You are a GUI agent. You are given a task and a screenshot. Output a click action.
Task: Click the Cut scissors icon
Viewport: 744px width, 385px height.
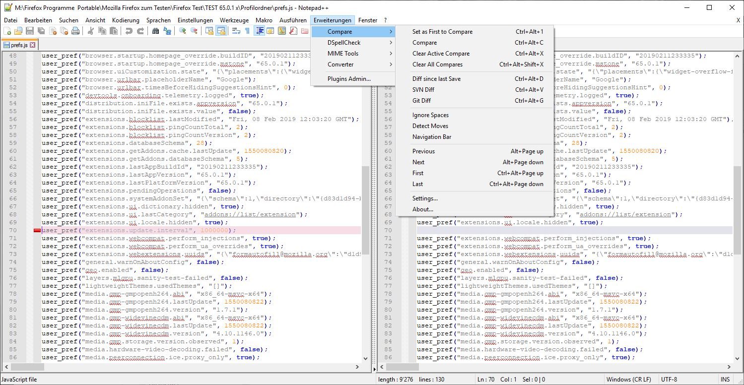(91, 31)
